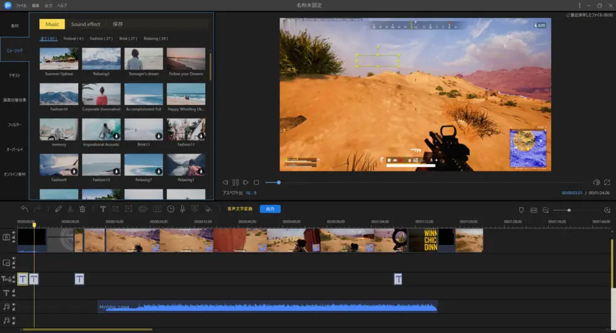Open the aspect ratio 16:9 selector
The width and height of the screenshot is (616, 333).
(251, 193)
